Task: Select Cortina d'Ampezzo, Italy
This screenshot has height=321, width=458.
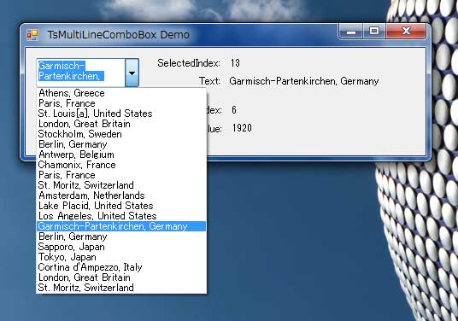Action: (121, 267)
